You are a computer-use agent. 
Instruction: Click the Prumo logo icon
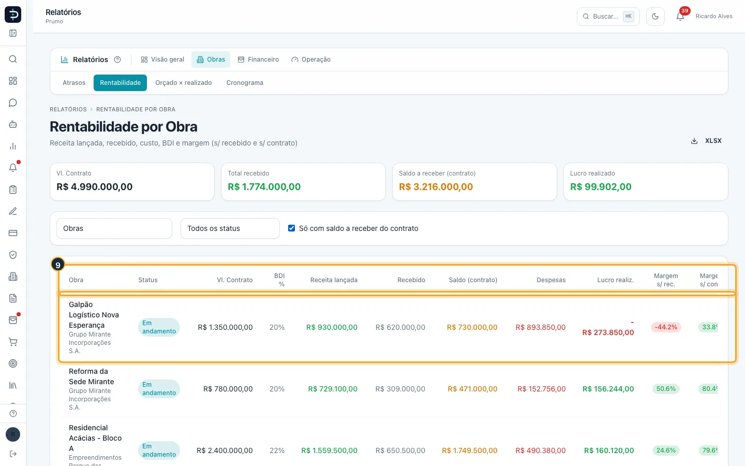point(13,14)
